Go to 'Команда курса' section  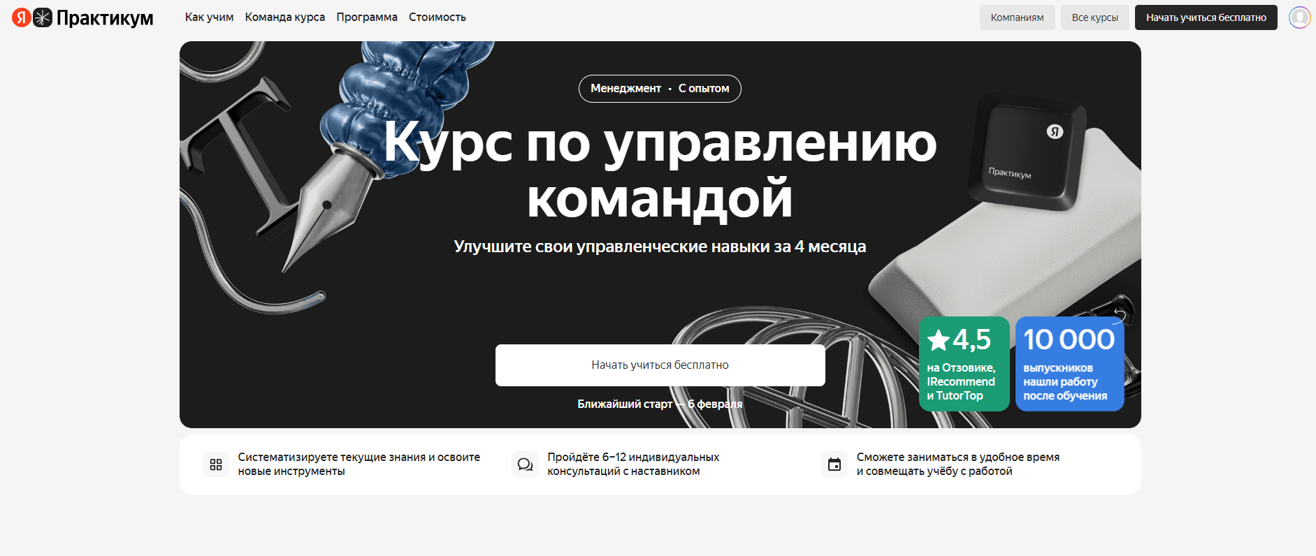click(x=285, y=17)
